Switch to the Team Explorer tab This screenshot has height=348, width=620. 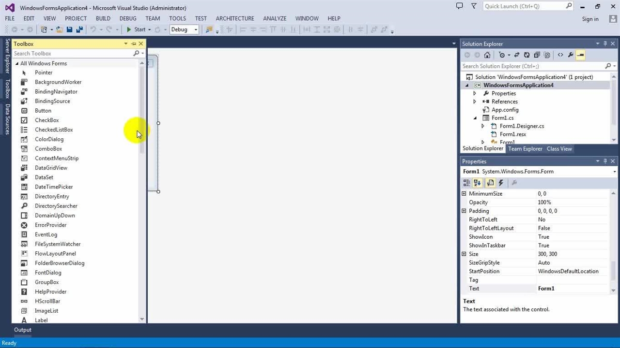[x=525, y=149]
